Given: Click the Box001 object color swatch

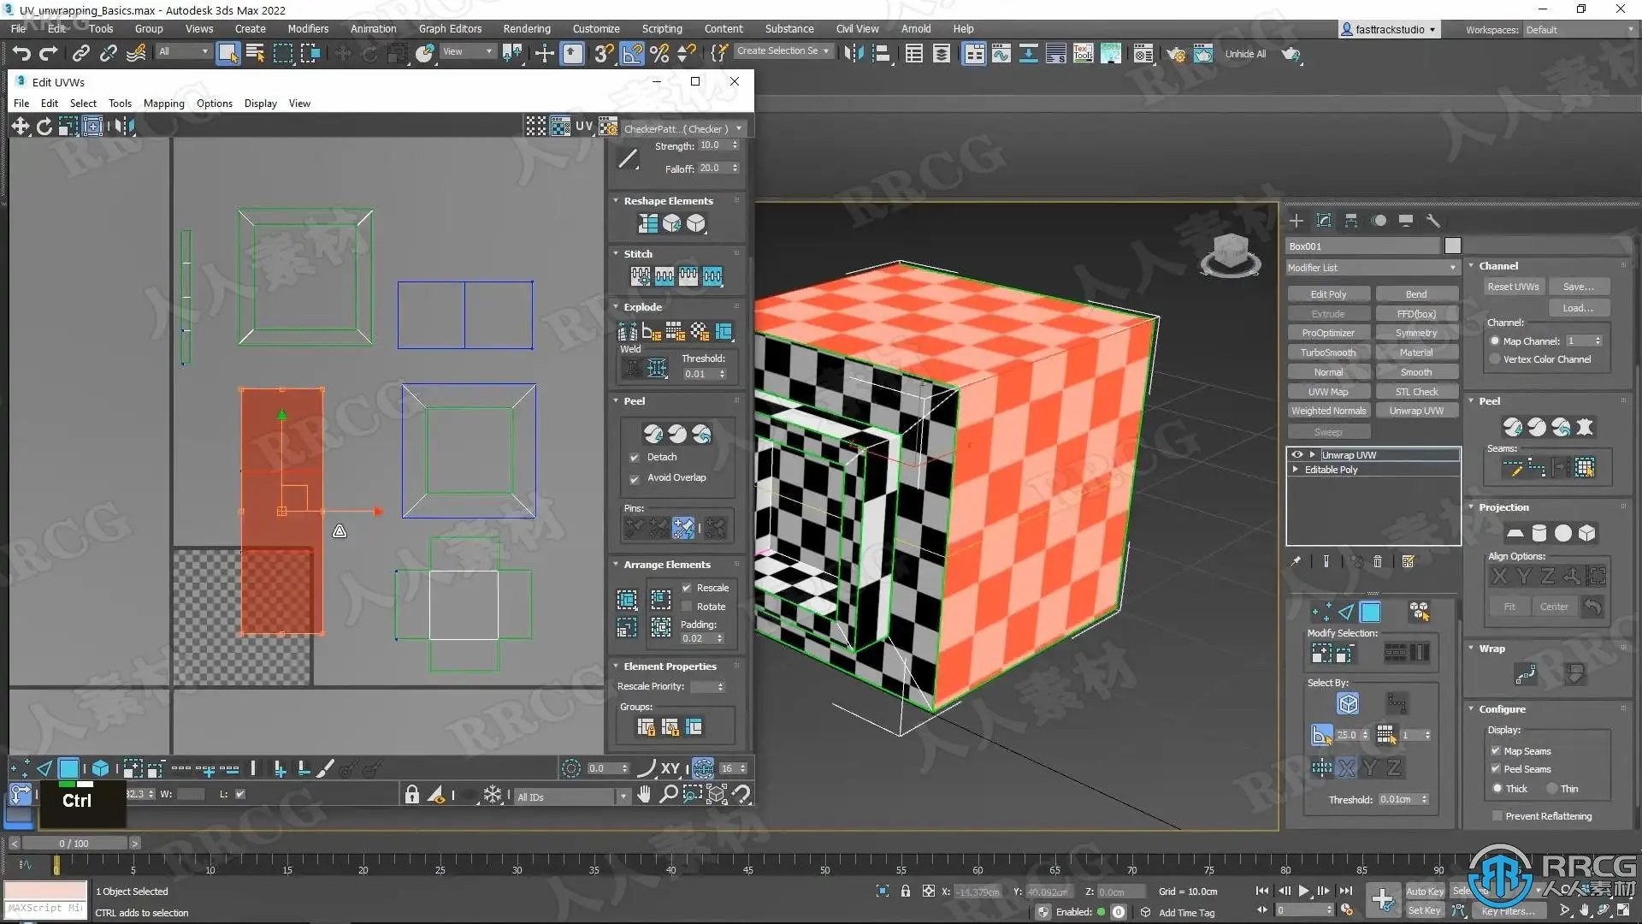Looking at the screenshot, I should click(1452, 246).
